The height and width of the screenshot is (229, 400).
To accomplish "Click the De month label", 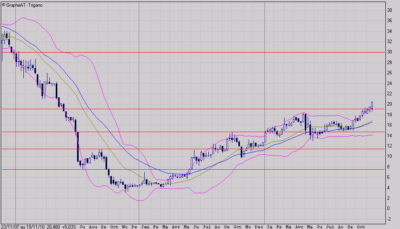I will pyautogui.click(x=134, y=227).
